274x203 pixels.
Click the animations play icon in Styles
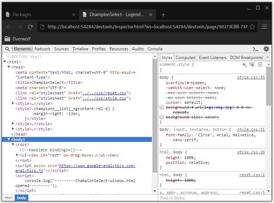pos(260,65)
